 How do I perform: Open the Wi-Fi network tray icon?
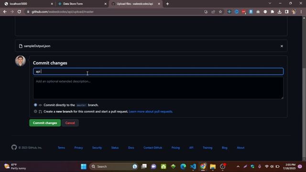point(267,166)
